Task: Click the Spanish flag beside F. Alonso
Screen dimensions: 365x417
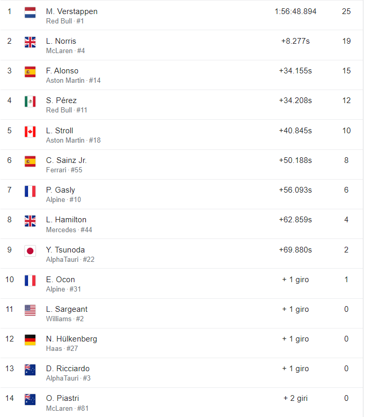Action: (x=30, y=72)
